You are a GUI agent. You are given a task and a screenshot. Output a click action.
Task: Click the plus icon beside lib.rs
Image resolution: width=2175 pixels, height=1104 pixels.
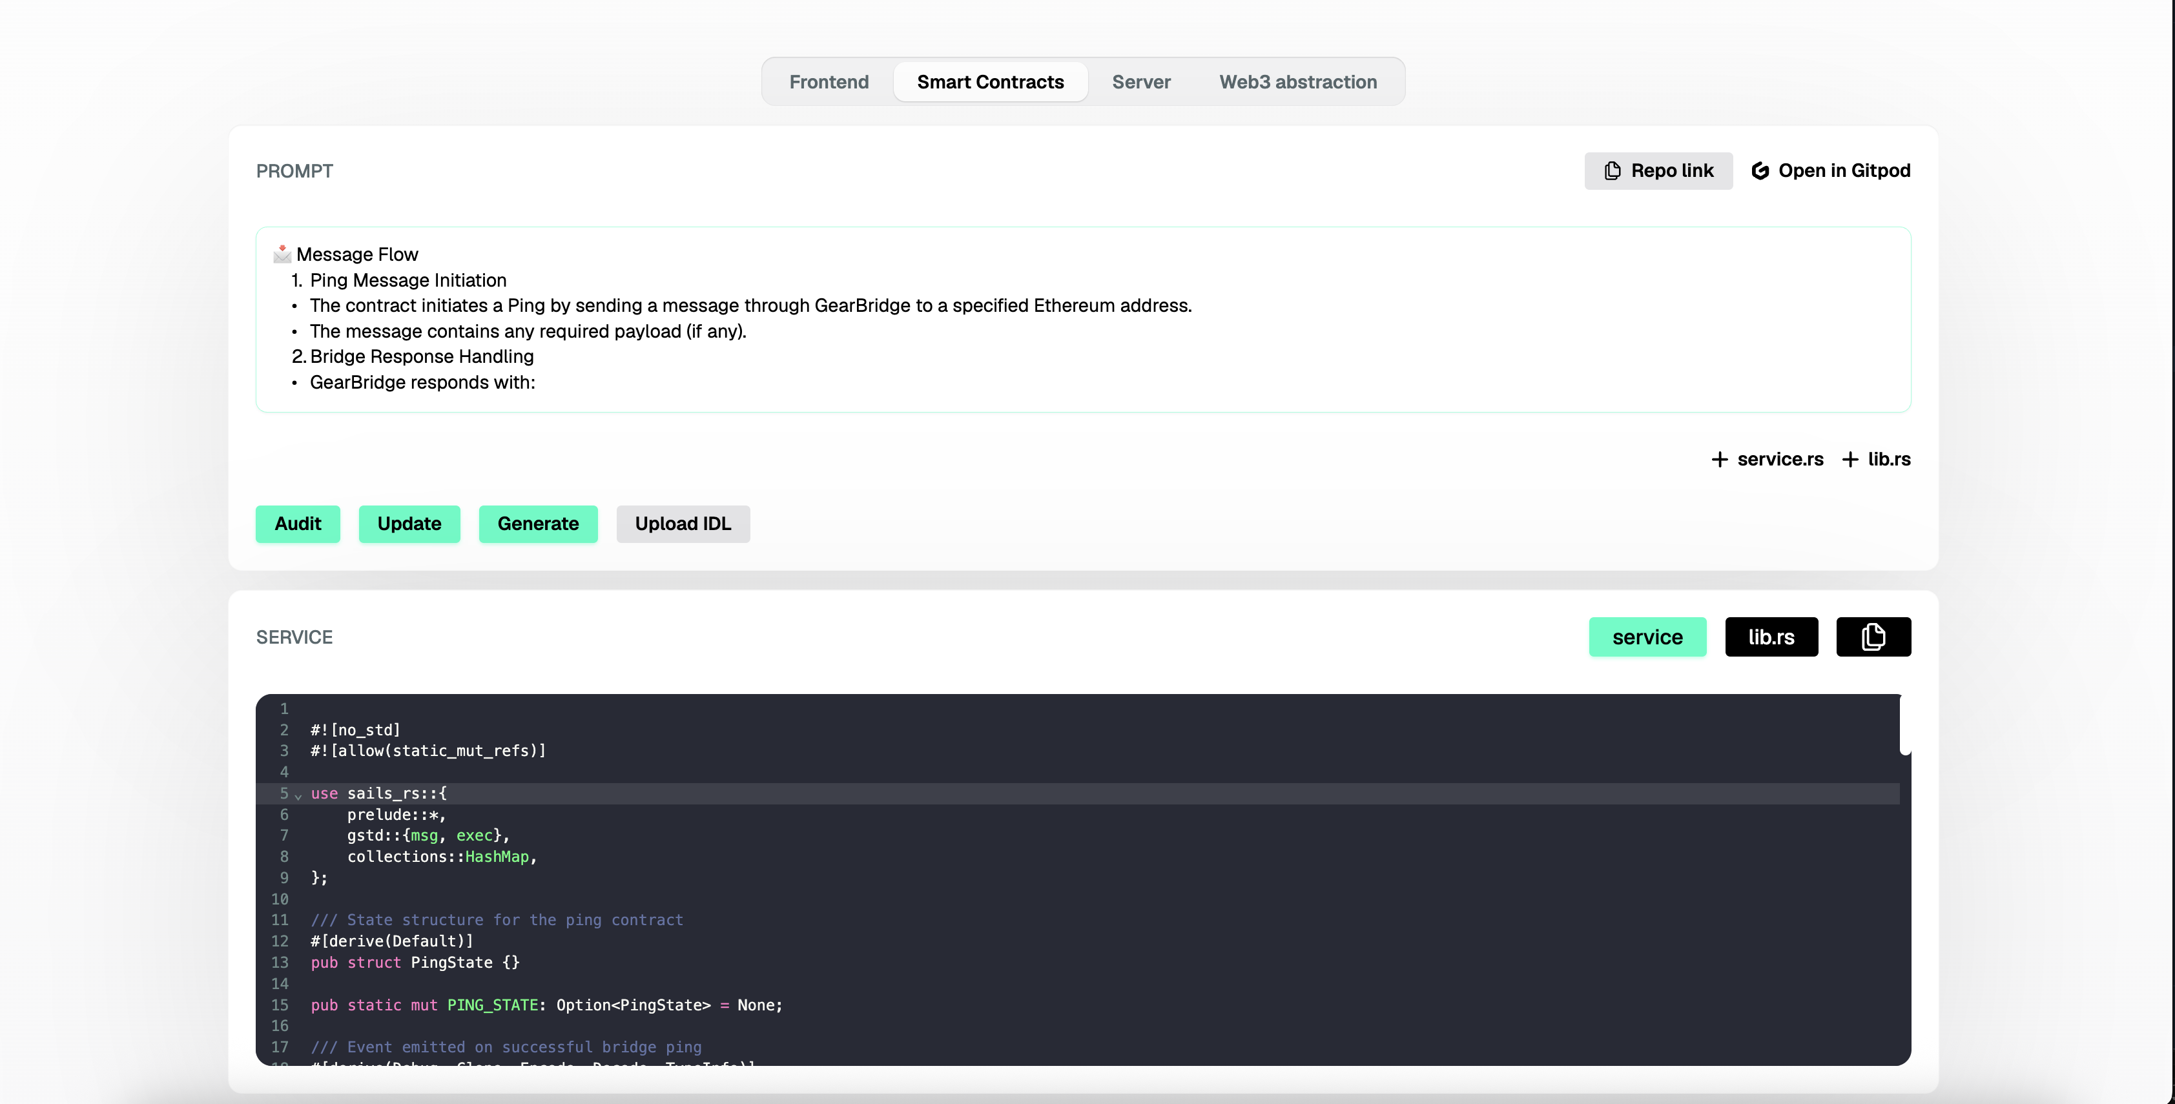(1850, 459)
